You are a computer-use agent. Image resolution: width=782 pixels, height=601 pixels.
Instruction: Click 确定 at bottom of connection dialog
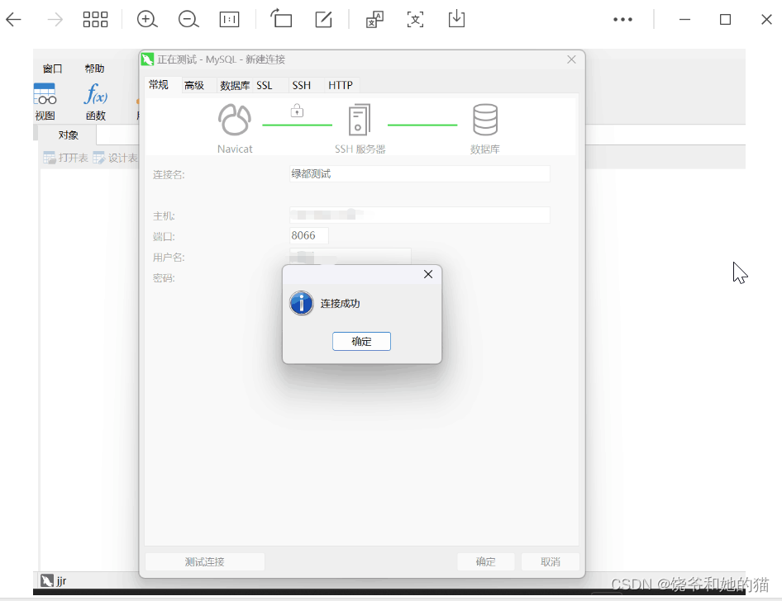tap(486, 562)
